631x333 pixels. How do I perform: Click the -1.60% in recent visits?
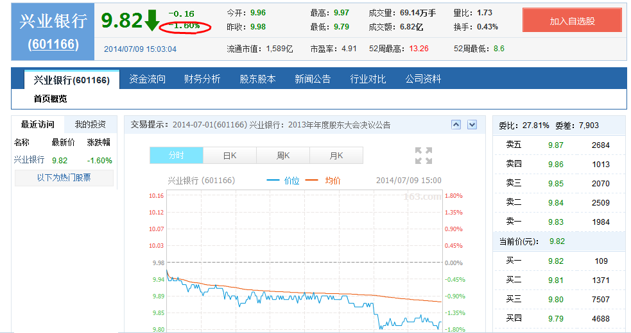click(x=99, y=161)
